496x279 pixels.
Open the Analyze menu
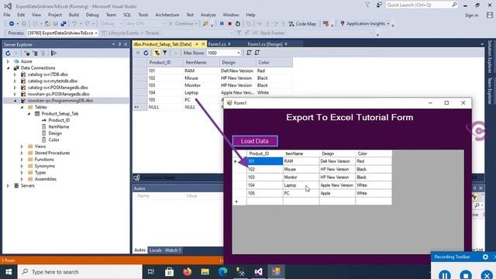(208, 15)
